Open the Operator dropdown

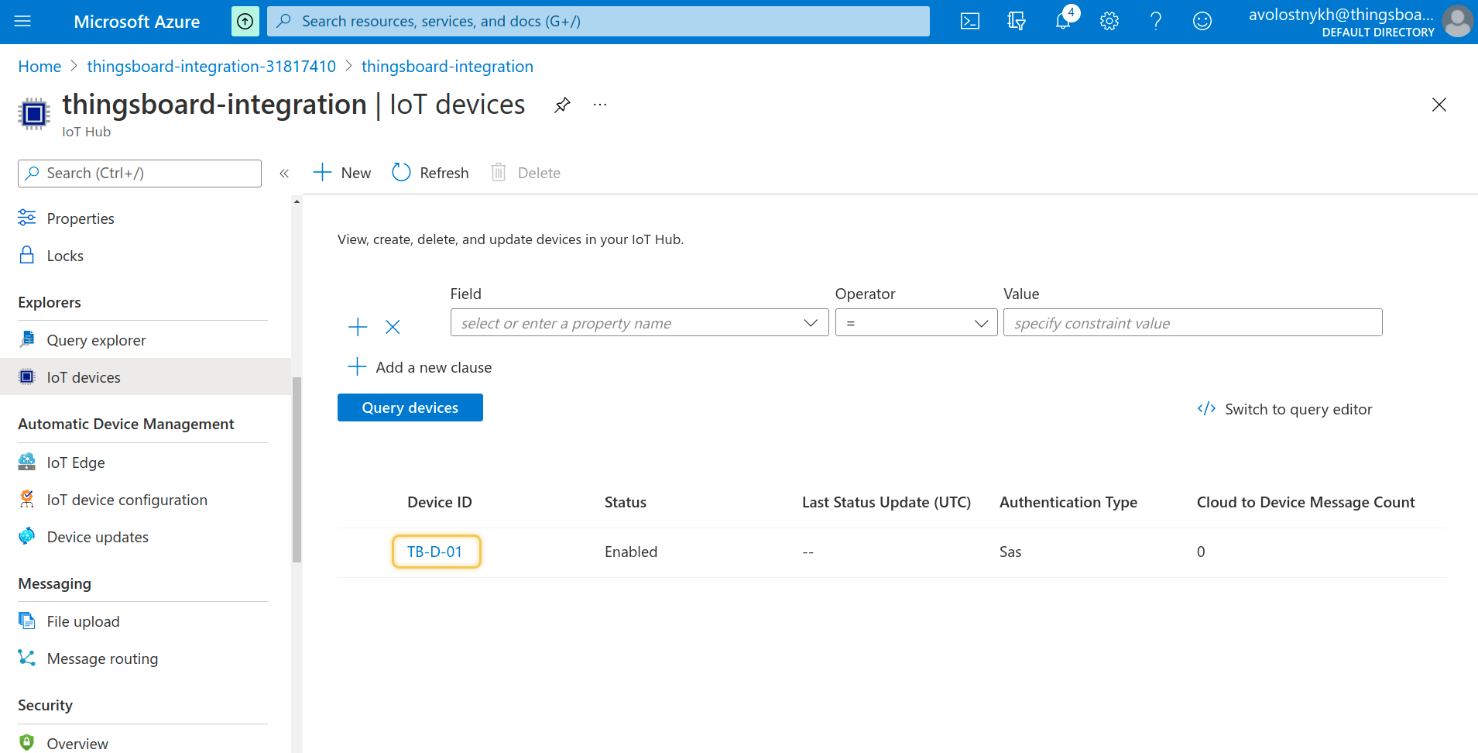(x=917, y=323)
